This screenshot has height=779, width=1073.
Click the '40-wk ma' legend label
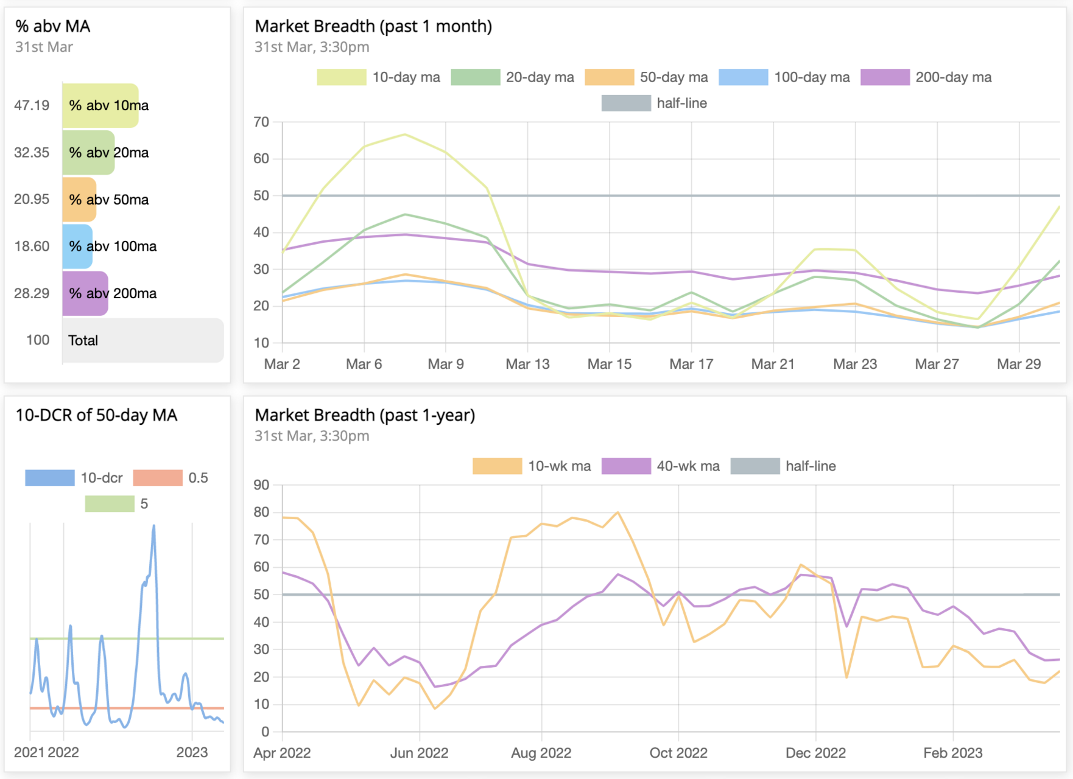pyautogui.click(x=688, y=466)
